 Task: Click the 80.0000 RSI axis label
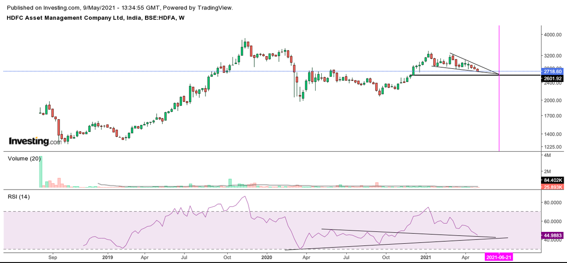coord(553,204)
